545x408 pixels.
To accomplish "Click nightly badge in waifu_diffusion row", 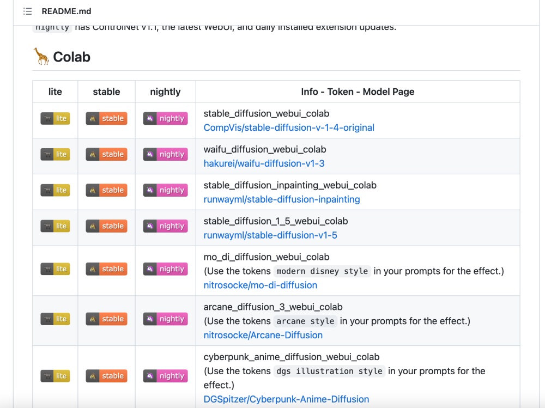I will pyautogui.click(x=165, y=155).
